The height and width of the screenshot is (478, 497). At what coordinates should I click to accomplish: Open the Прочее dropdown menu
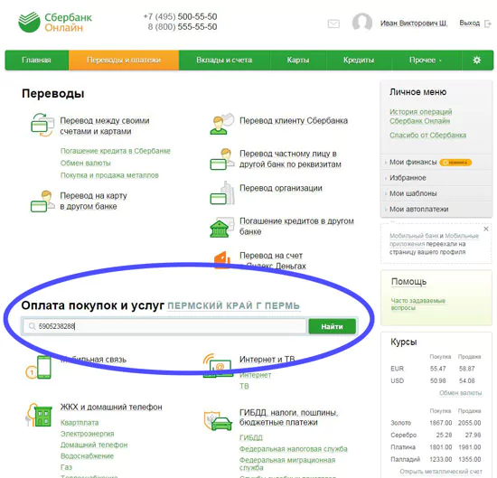[x=426, y=60]
